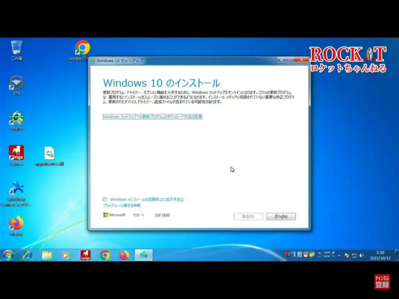Launch Internet Explorer from the taskbar
Viewport: 399px width, 299px height.
[28, 255]
